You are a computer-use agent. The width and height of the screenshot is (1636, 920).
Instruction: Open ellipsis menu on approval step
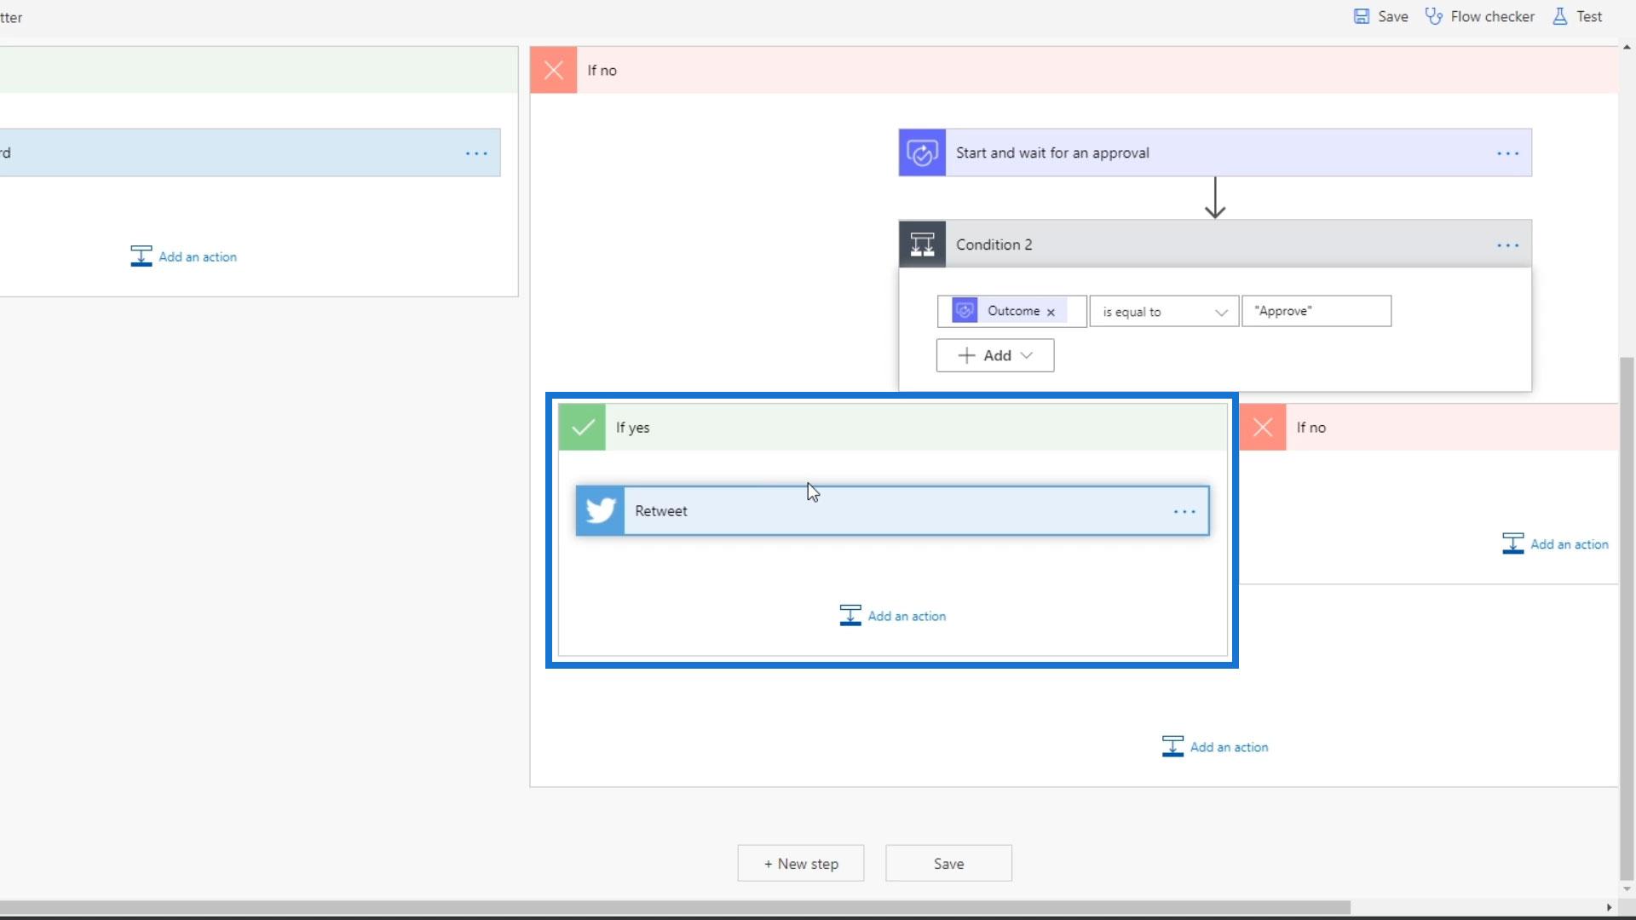(x=1507, y=153)
